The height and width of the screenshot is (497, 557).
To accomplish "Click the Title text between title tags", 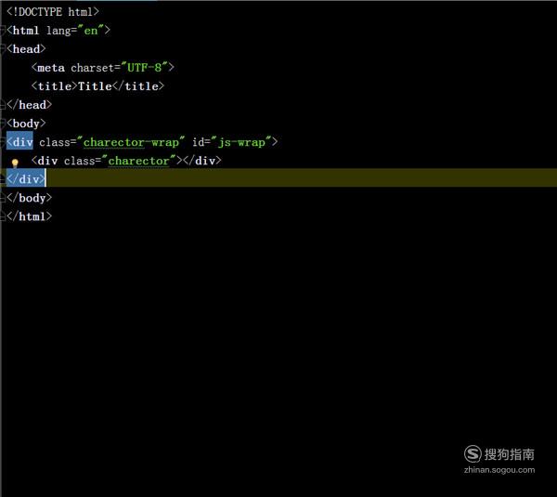I will tap(95, 86).
